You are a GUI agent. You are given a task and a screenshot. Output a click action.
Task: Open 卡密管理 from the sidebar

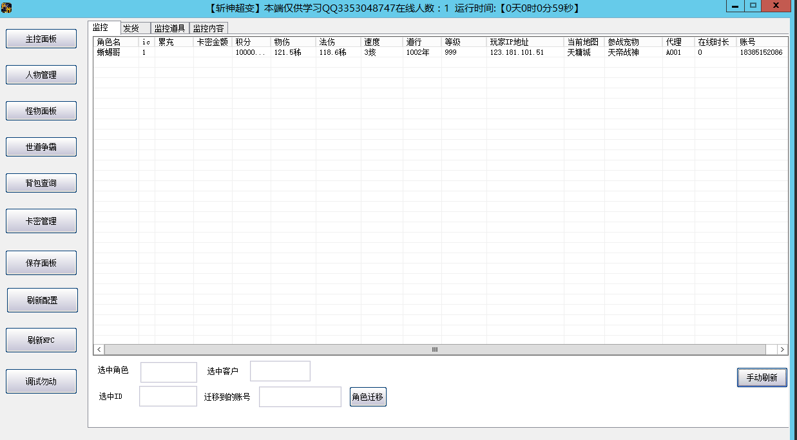click(41, 221)
